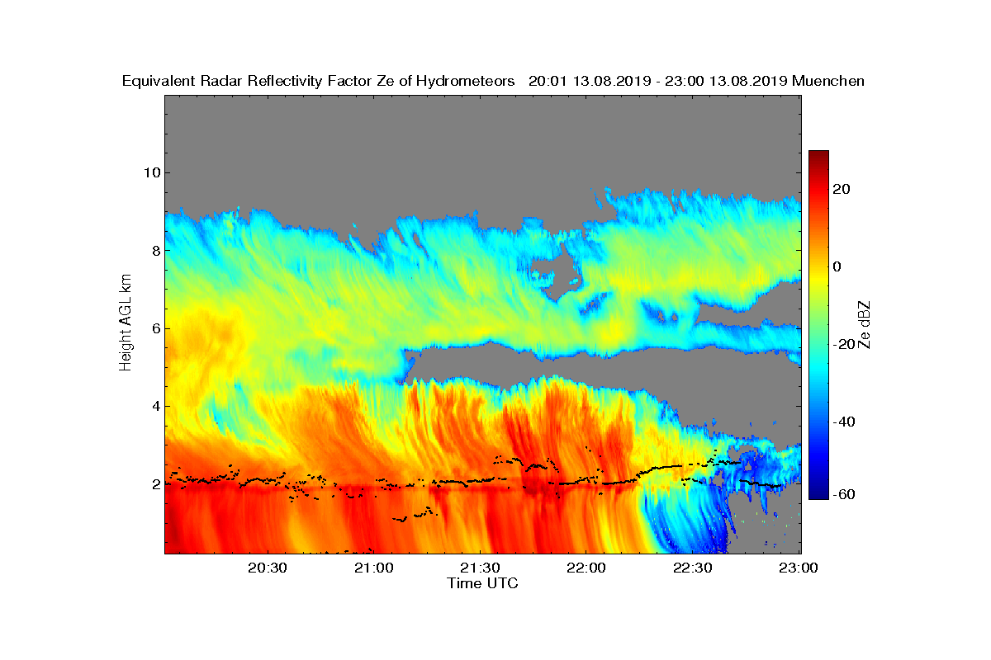Click the '20:30' time tick label
Image resolution: width=991 pixels, height=660 pixels.
point(268,568)
